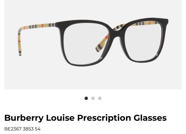Open the Burberry glasses product image
The image size is (186, 134).
coord(93,45)
